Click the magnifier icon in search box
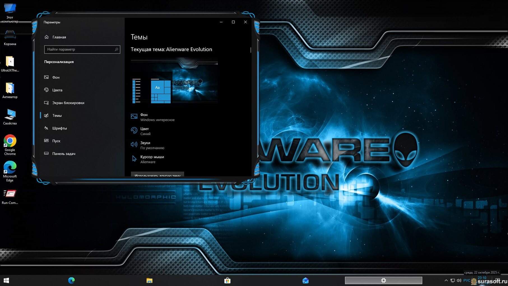This screenshot has width=508, height=286. click(x=116, y=49)
